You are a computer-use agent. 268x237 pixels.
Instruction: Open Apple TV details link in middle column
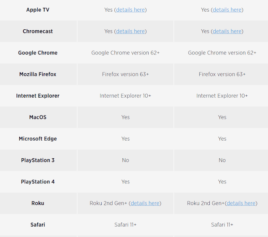[x=130, y=10]
